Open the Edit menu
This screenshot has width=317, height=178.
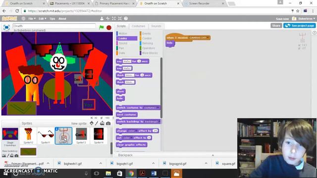pos(42,19)
